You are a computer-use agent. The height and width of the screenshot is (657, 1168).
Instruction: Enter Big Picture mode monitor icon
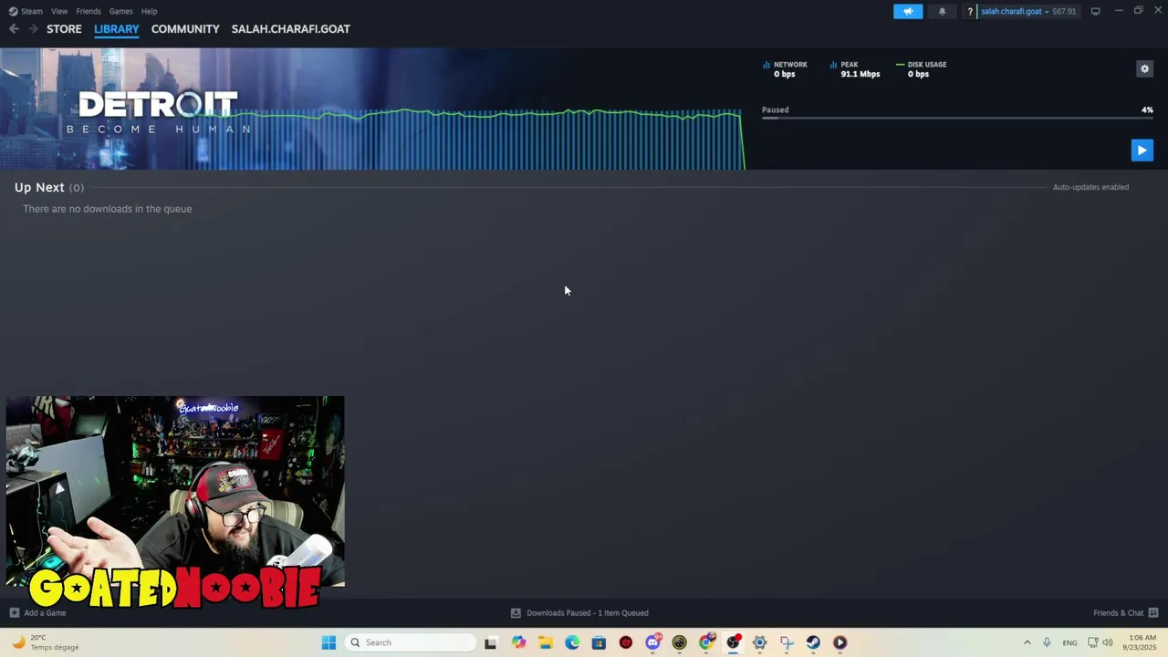click(x=1095, y=11)
